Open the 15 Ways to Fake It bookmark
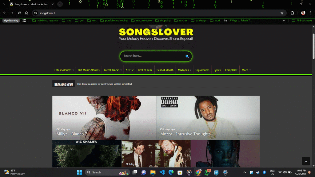Viewport: 315px width, 177px height. click(238, 21)
